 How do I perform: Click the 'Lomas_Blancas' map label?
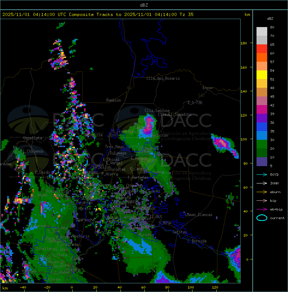(x=199, y=215)
